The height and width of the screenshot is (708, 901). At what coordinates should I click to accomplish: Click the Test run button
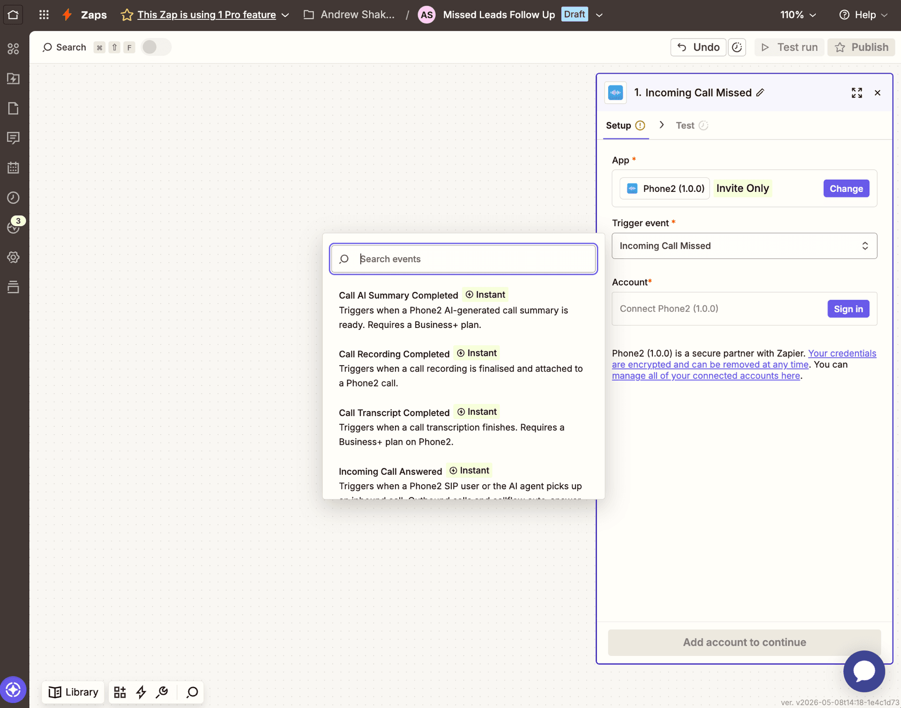(789, 47)
